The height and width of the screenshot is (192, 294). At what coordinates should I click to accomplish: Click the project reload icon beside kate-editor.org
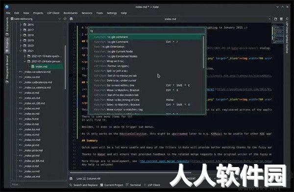click(65, 19)
